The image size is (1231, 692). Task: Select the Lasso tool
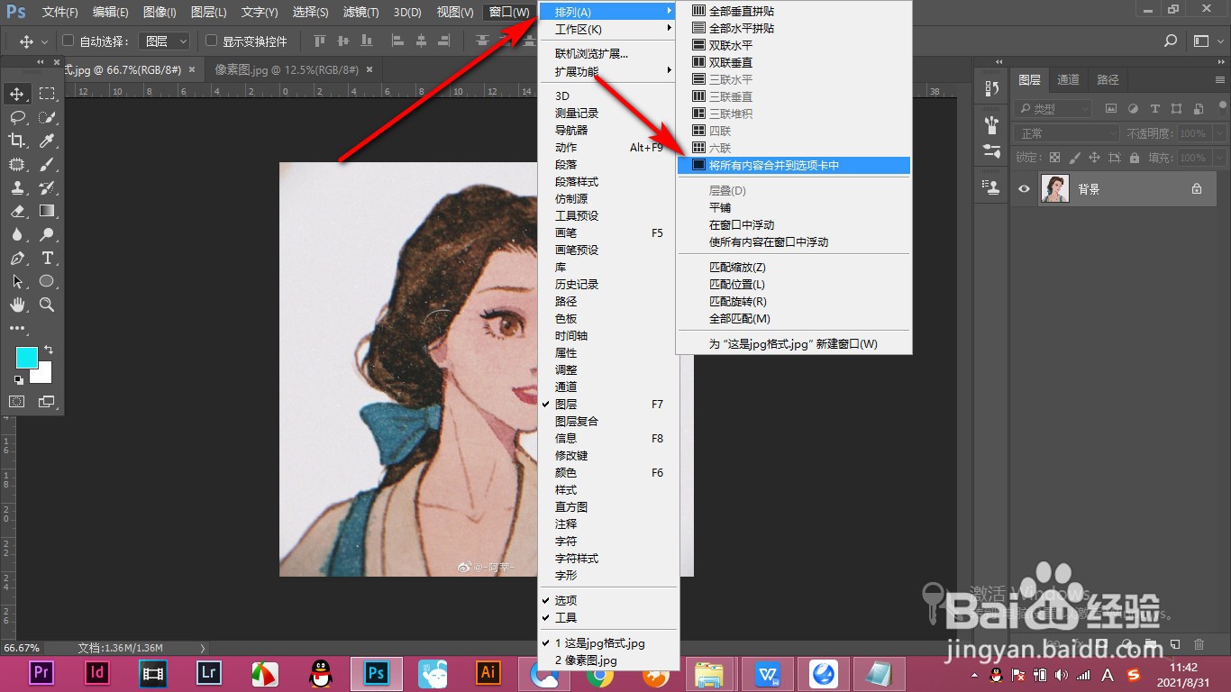point(17,117)
